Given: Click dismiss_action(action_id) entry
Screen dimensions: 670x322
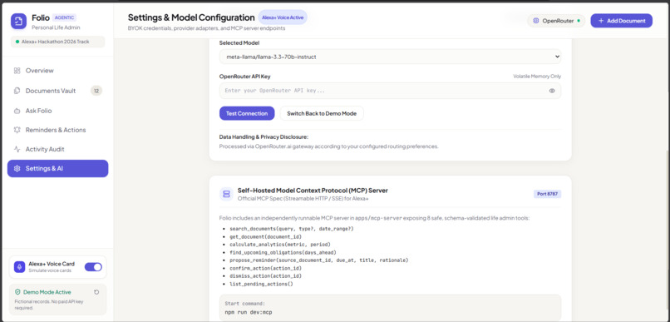Looking at the screenshot, I should 266,275.
